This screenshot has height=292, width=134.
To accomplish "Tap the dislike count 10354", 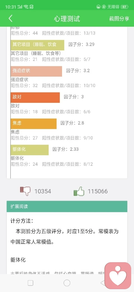I will [43, 191].
